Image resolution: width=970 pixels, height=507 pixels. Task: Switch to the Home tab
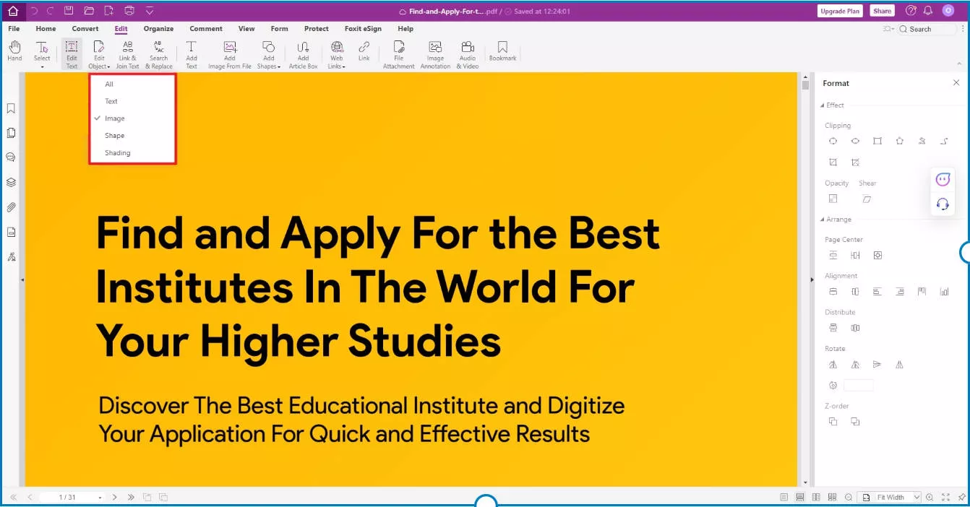pyautogui.click(x=46, y=29)
